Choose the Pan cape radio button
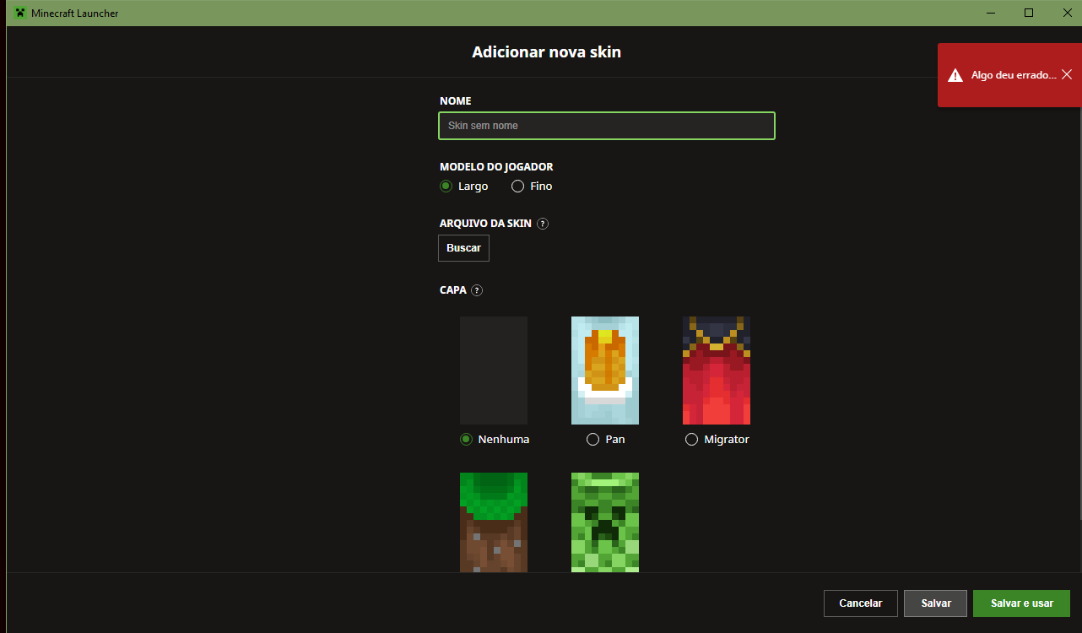The width and height of the screenshot is (1082, 633). tap(592, 439)
